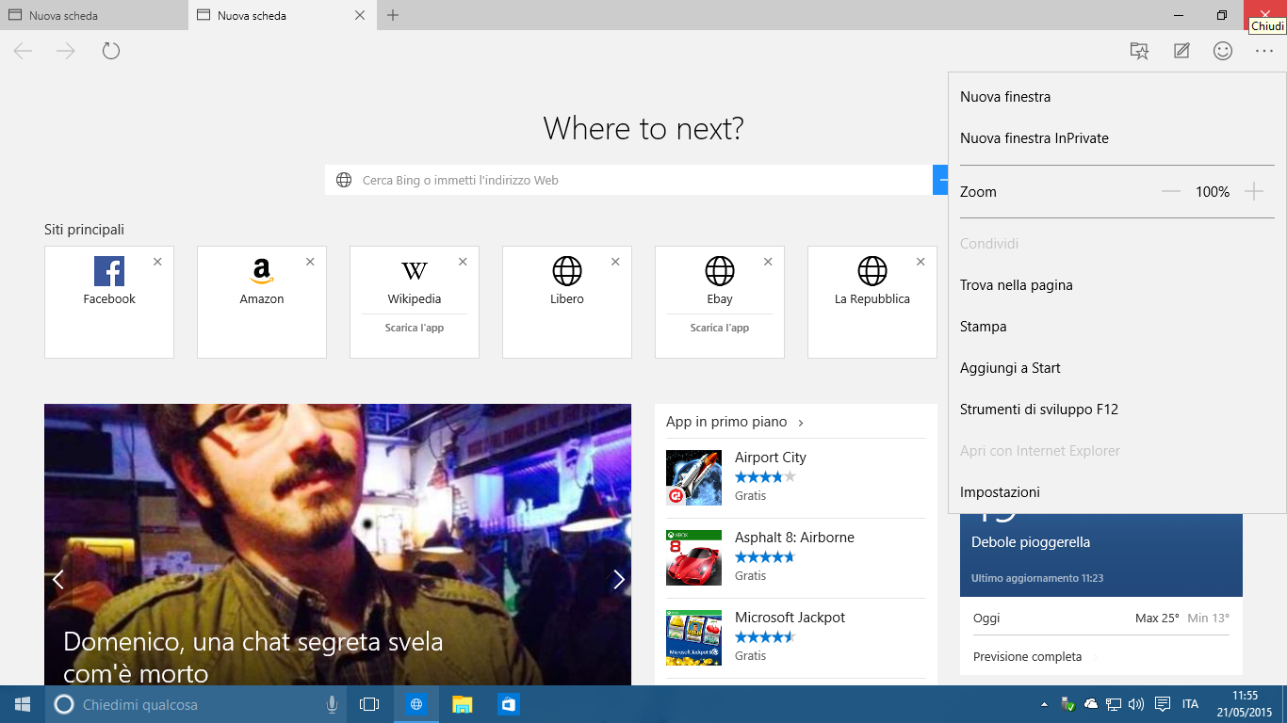Open Strumenti di sviluppo F12

1117,410
